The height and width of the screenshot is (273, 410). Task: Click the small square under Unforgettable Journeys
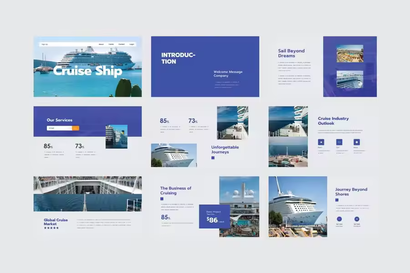point(213,158)
